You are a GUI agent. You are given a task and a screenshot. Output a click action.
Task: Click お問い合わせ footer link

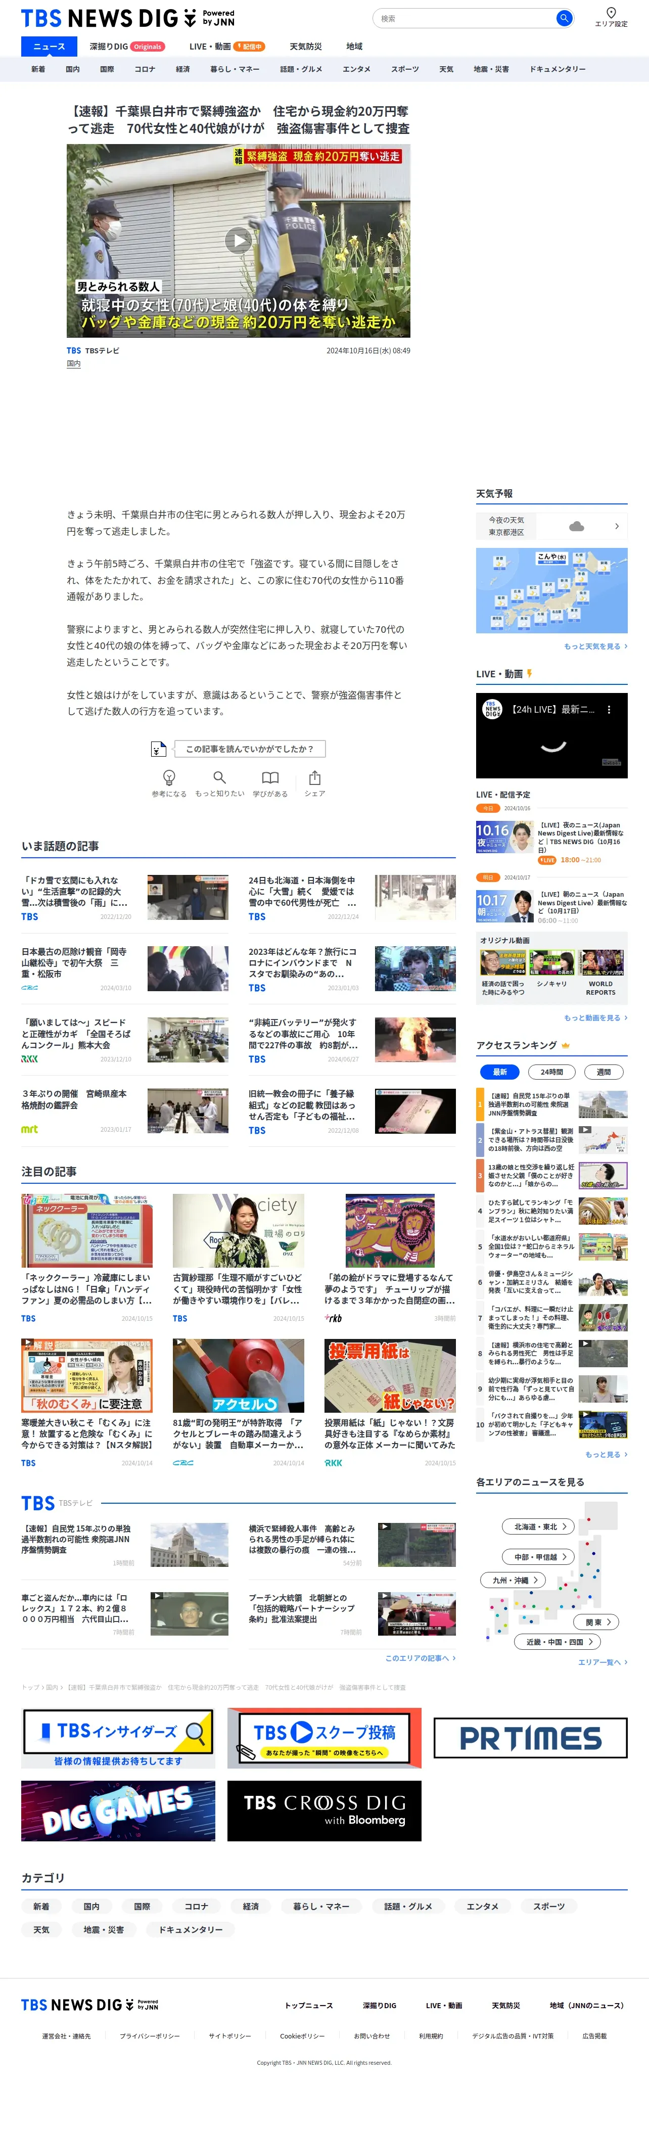point(372,2035)
